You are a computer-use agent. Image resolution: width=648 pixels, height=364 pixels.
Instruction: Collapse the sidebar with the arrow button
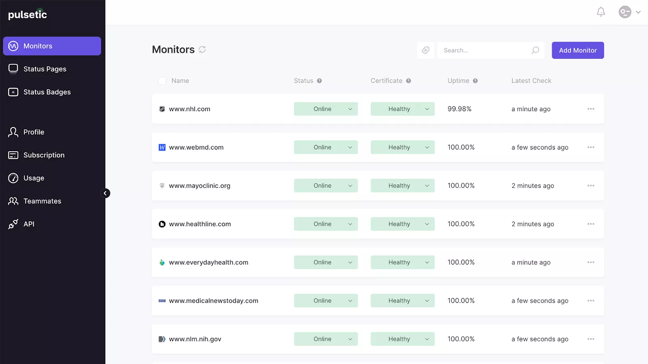click(105, 193)
